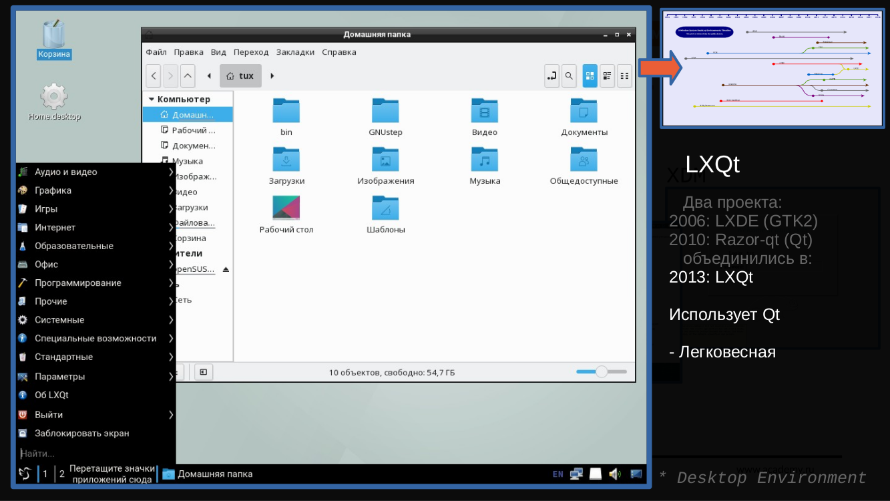Open the Шаблоны folder
This screenshot has width=890, height=501.
coord(385,214)
